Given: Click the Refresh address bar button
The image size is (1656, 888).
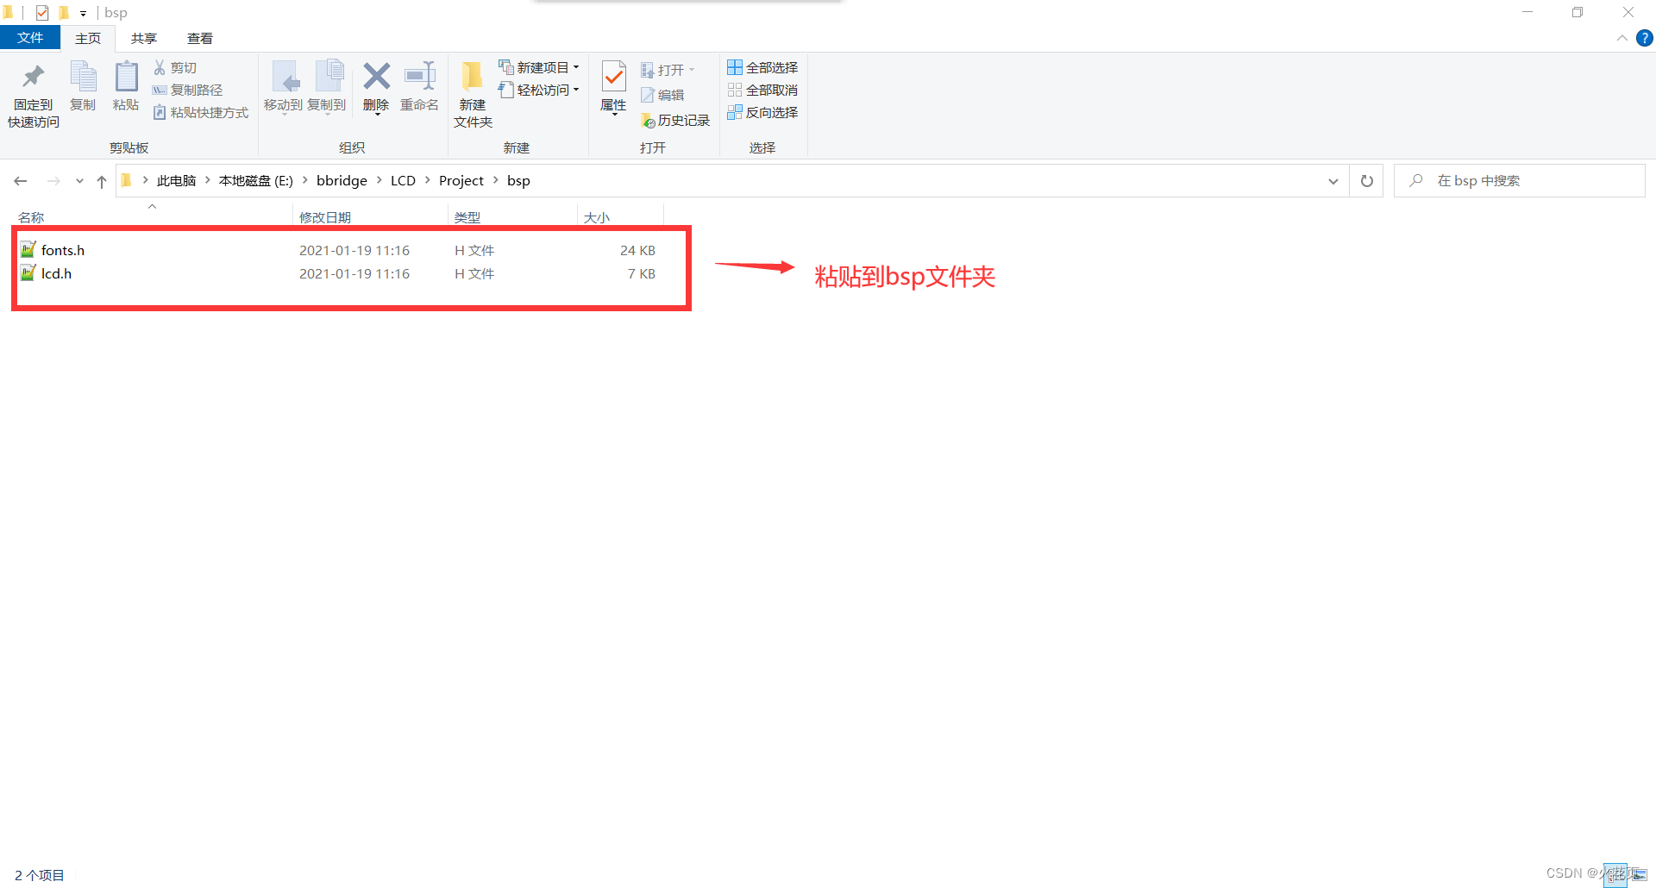Looking at the screenshot, I should pos(1367,181).
